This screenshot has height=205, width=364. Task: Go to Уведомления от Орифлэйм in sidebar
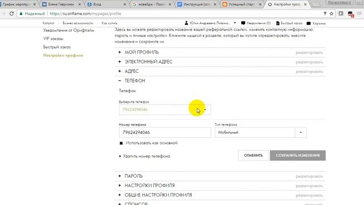69,30
